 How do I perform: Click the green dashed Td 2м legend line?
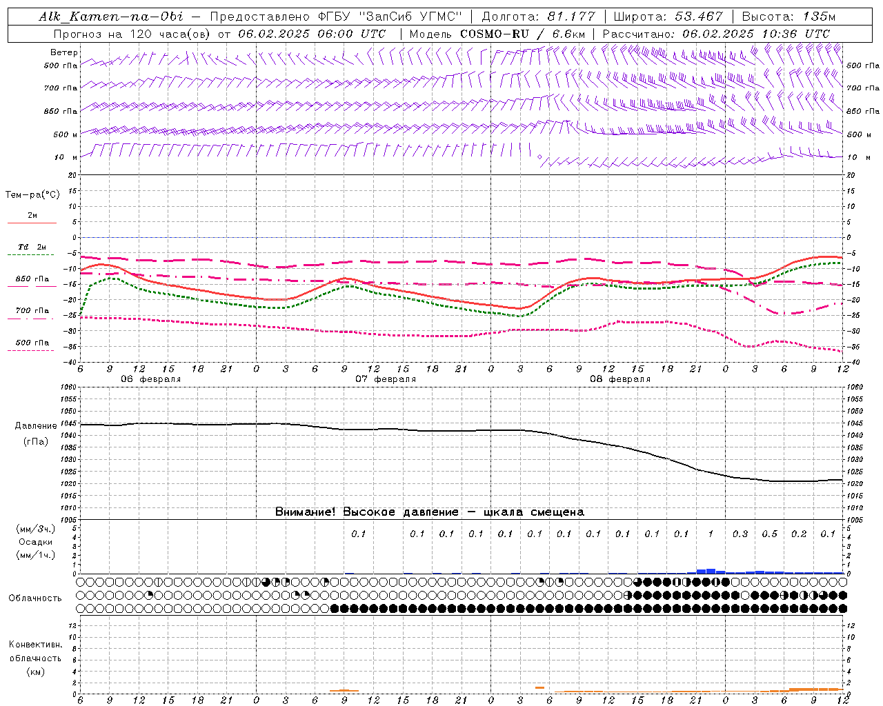pos(32,254)
